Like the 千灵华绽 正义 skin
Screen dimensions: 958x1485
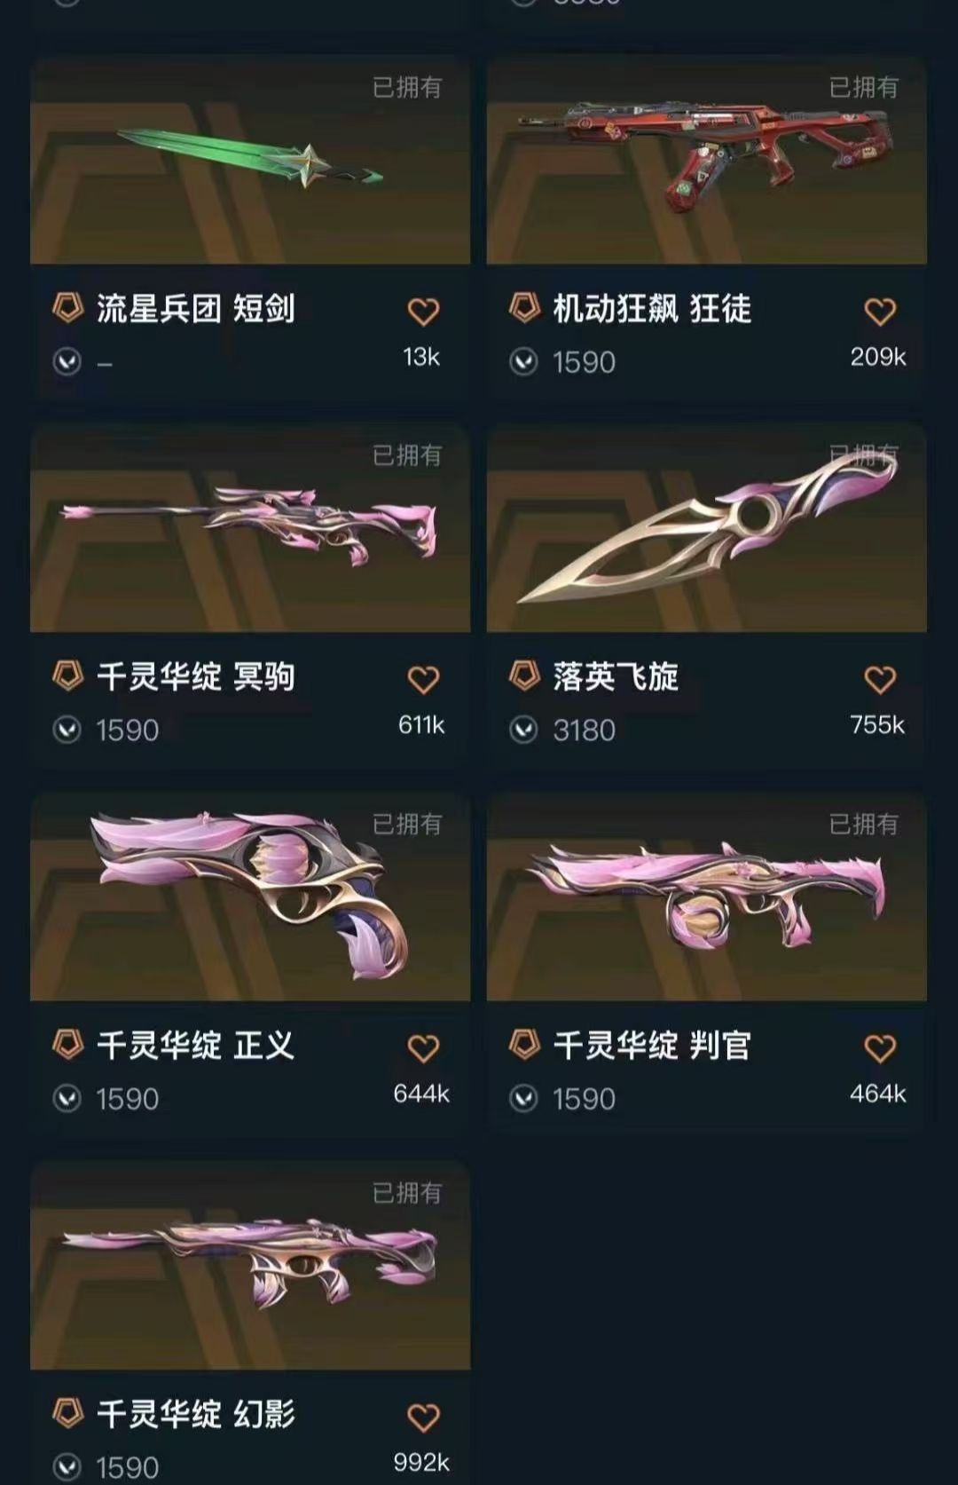click(x=423, y=1048)
